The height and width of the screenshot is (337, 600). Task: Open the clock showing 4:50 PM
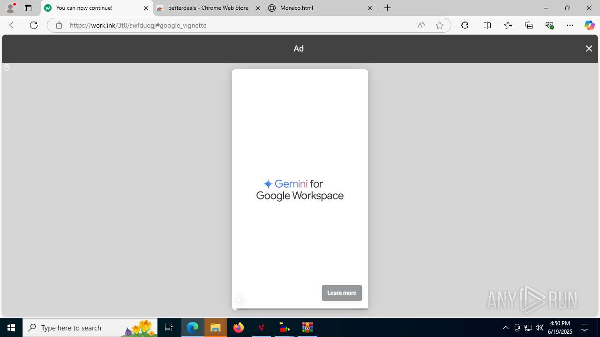point(560,328)
